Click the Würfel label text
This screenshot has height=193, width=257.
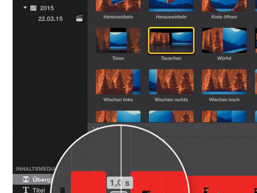tap(224, 58)
